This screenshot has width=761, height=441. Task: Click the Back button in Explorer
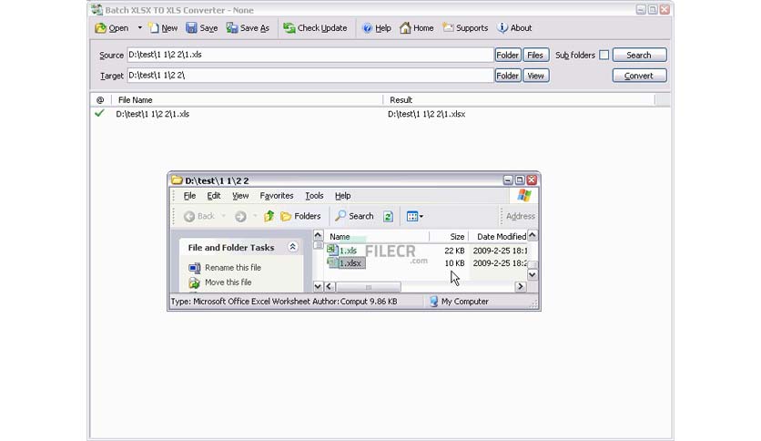pos(199,216)
